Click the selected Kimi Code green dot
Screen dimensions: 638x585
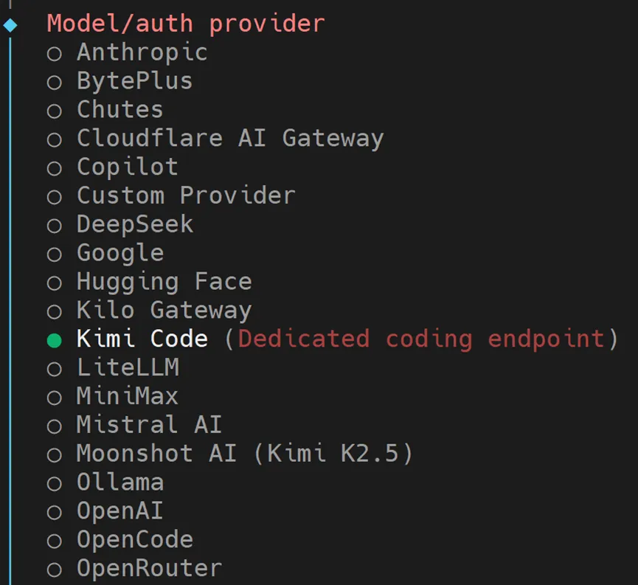54,340
